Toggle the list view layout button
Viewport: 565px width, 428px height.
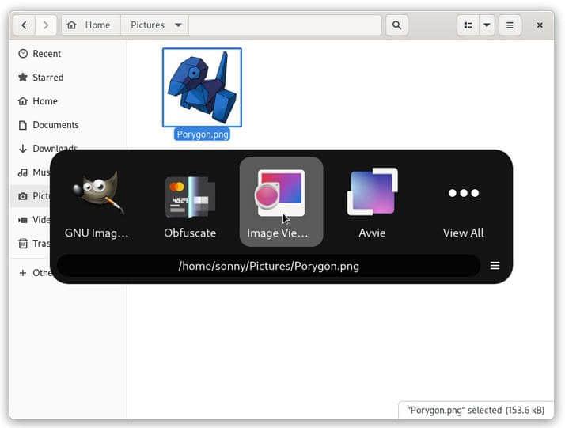tap(468, 25)
